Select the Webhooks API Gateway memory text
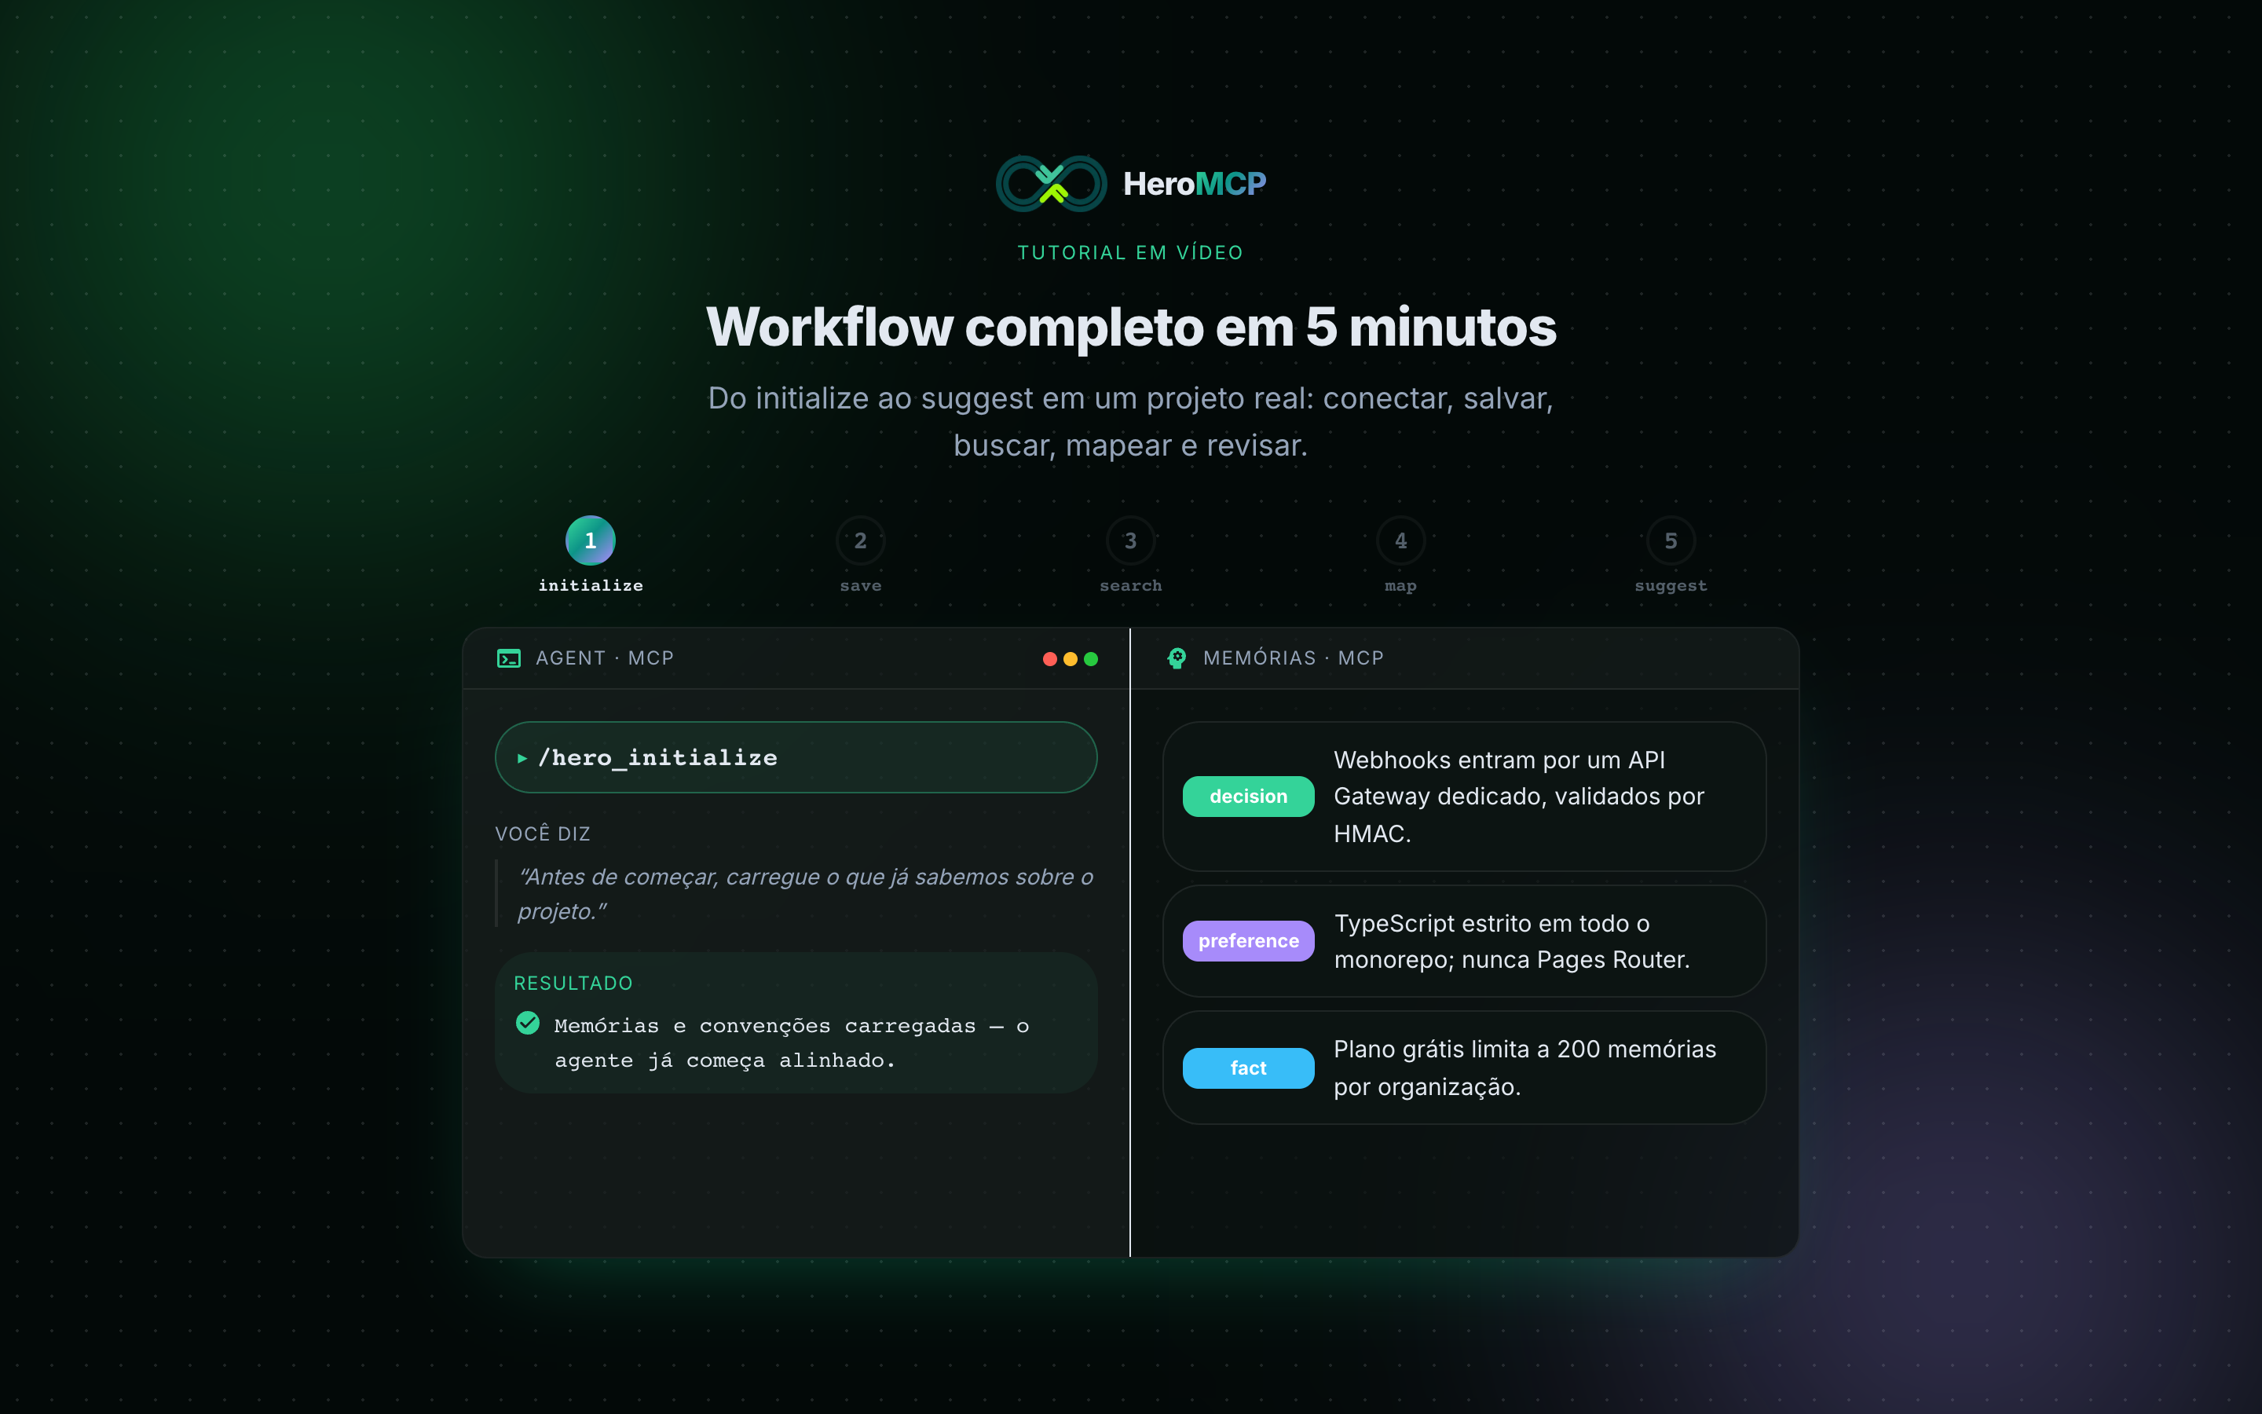2262x1414 pixels. pos(1519,797)
